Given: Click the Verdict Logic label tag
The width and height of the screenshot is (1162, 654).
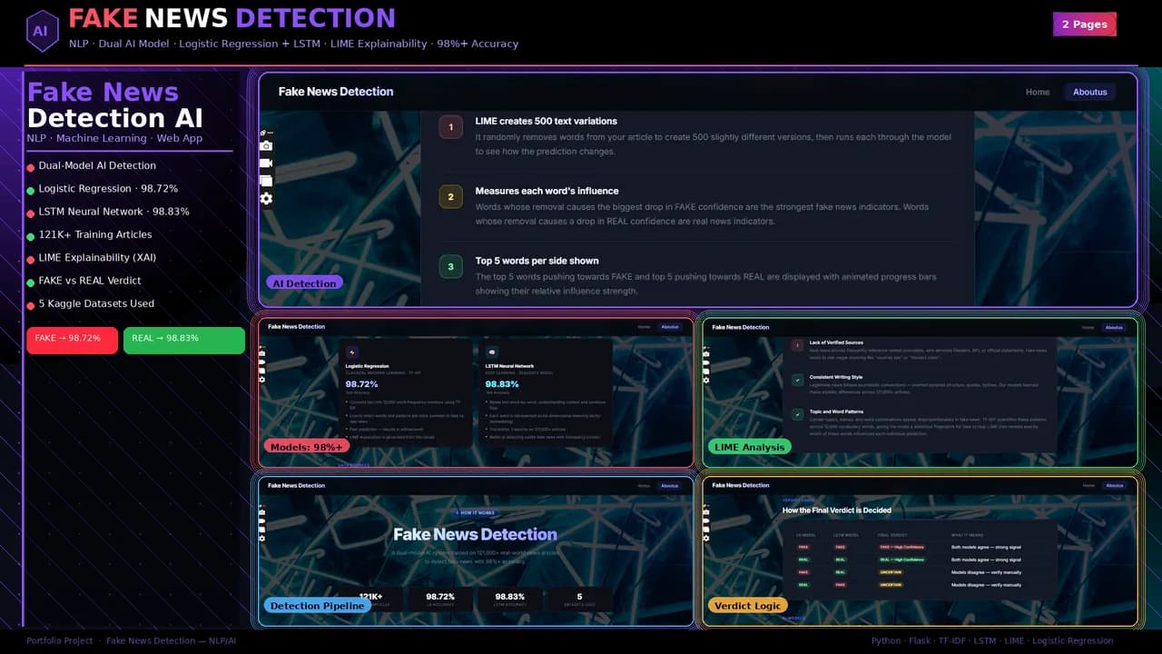Looking at the screenshot, I should [x=747, y=606].
